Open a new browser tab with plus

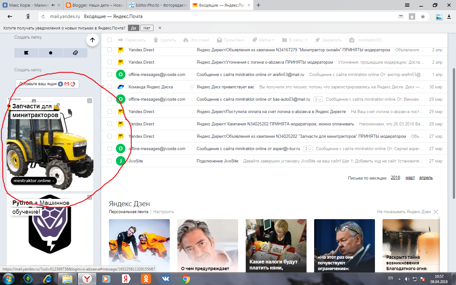[258, 5]
